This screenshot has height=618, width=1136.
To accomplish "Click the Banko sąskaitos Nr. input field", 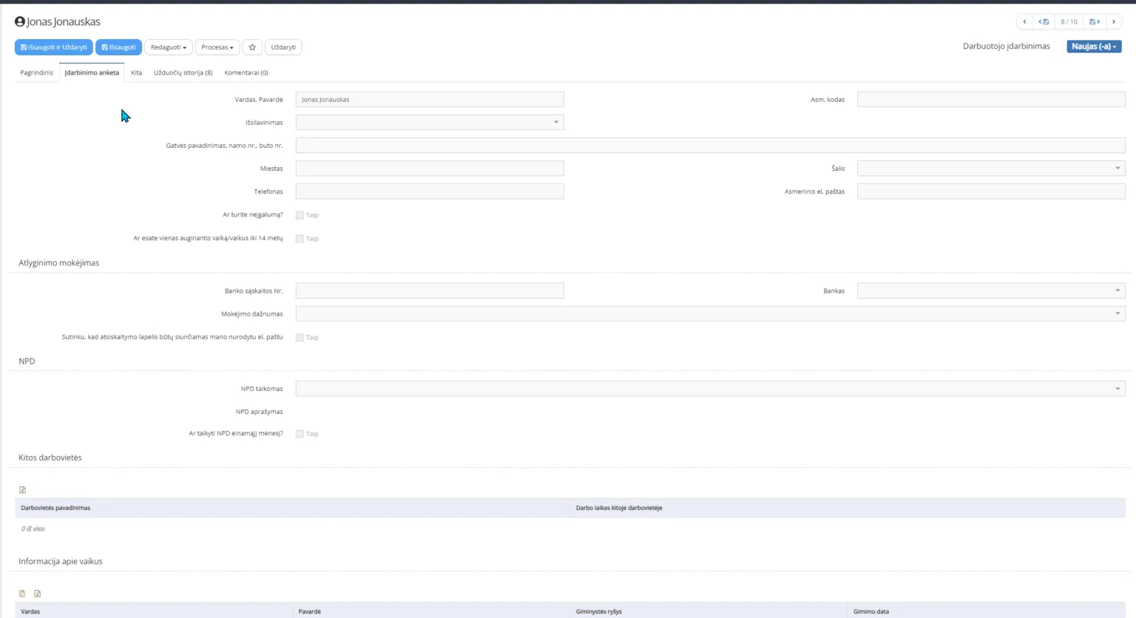I will coord(430,291).
